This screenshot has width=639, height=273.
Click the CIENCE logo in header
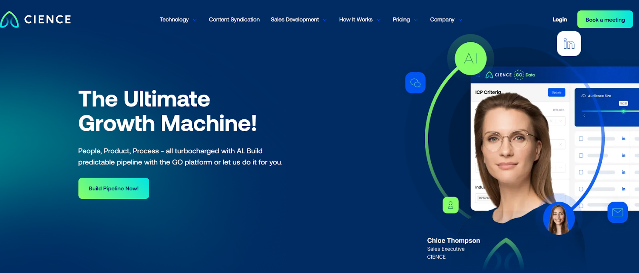[x=36, y=19]
